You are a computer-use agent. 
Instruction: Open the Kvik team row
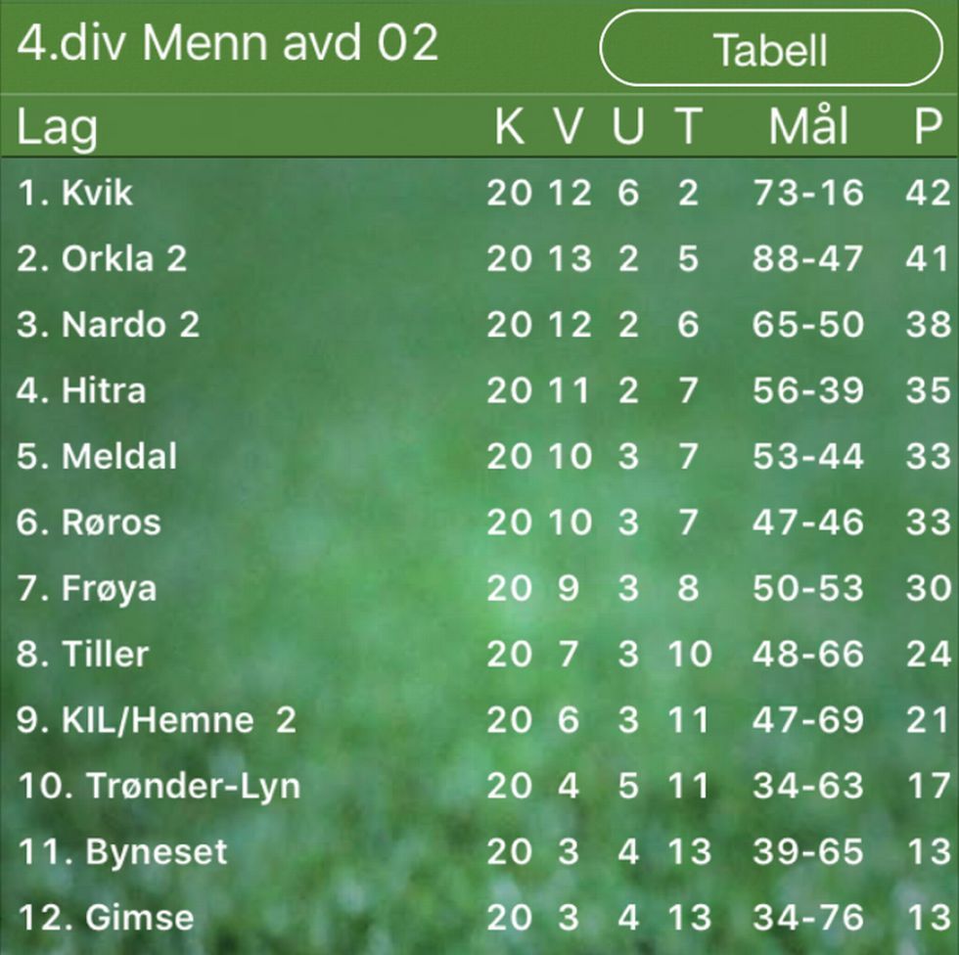click(x=479, y=192)
